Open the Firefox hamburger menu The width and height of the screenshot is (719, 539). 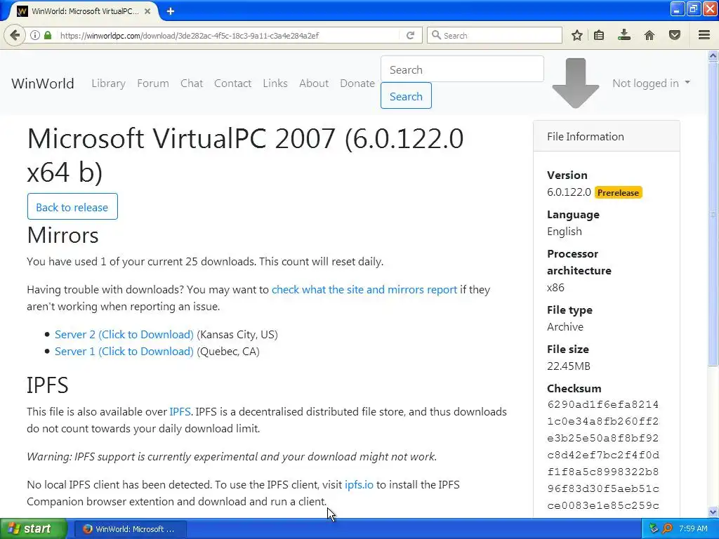point(704,35)
